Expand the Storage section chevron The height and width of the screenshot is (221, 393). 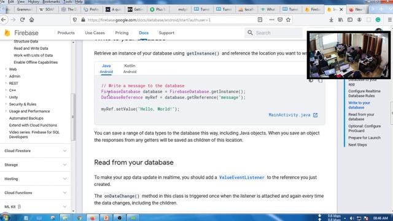click(x=64, y=165)
